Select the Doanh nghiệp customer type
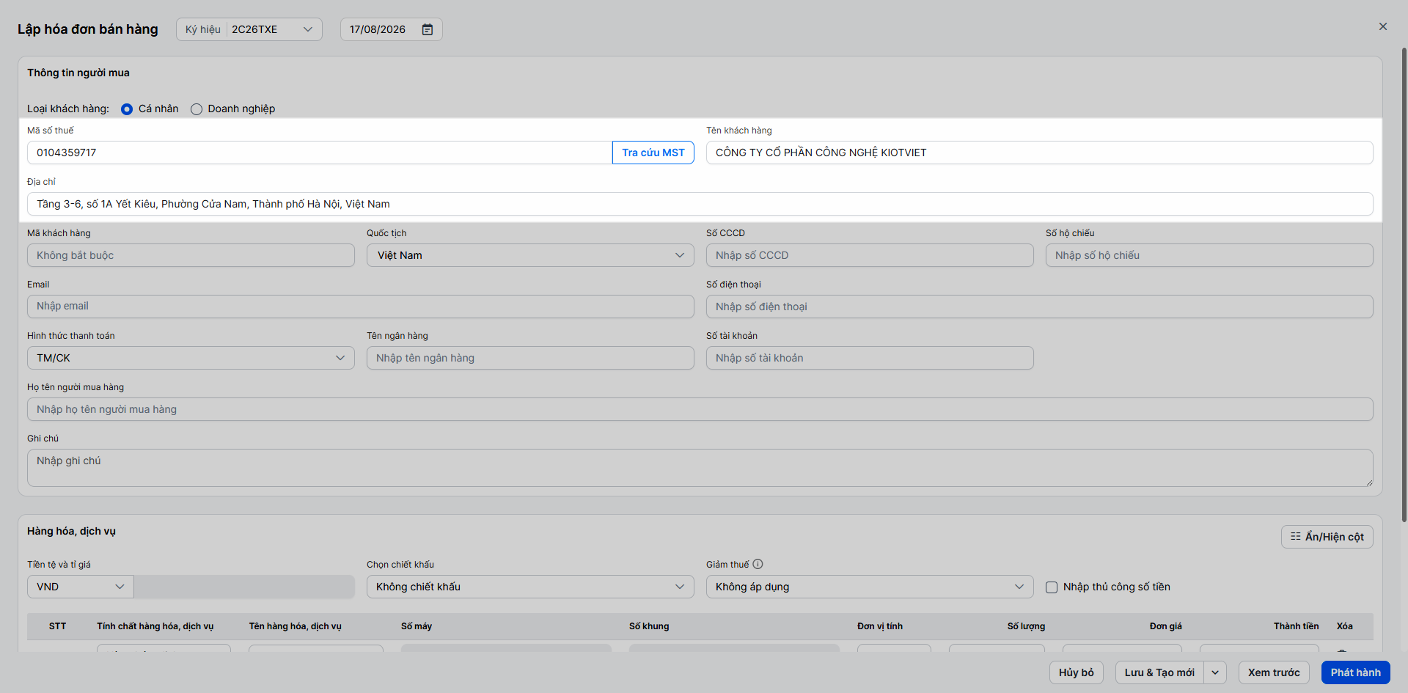 (197, 109)
